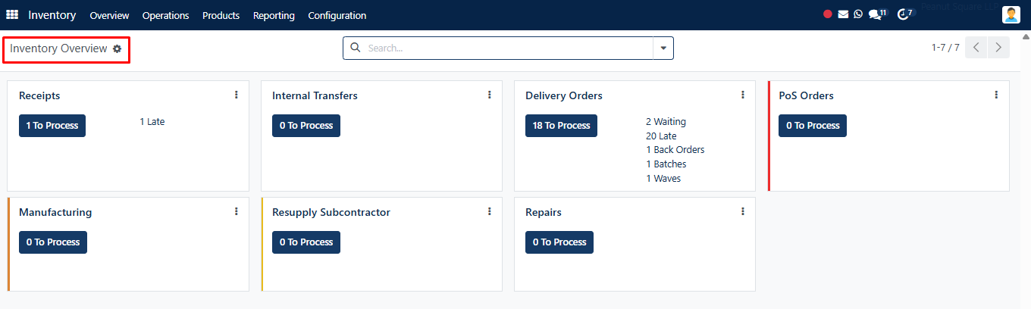Click 1 Batches in Delivery Orders

(666, 164)
